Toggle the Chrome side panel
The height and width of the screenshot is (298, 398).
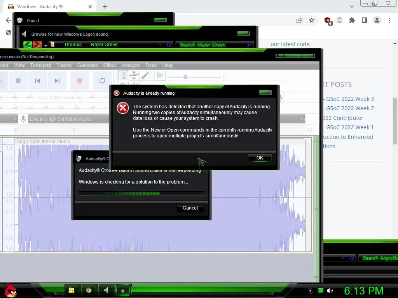click(365, 20)
